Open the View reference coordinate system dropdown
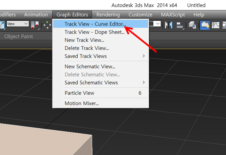 point(18,24)
